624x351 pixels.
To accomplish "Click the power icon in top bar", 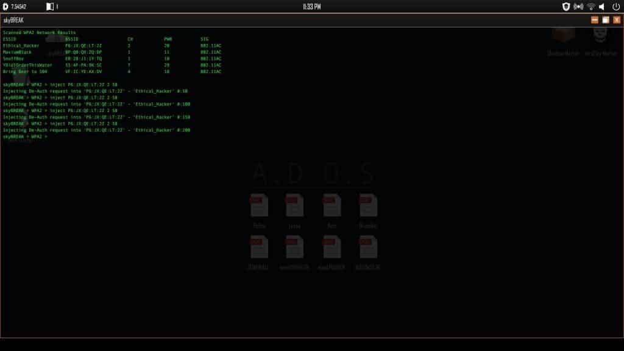I will coord(615,7).
